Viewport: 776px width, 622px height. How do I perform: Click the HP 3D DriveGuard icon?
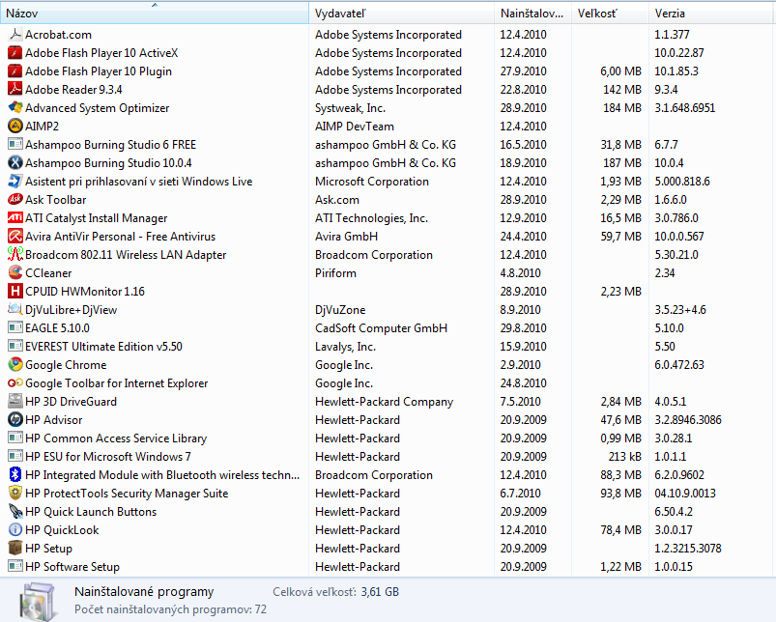pyautogui.click(x=15, y=402)
